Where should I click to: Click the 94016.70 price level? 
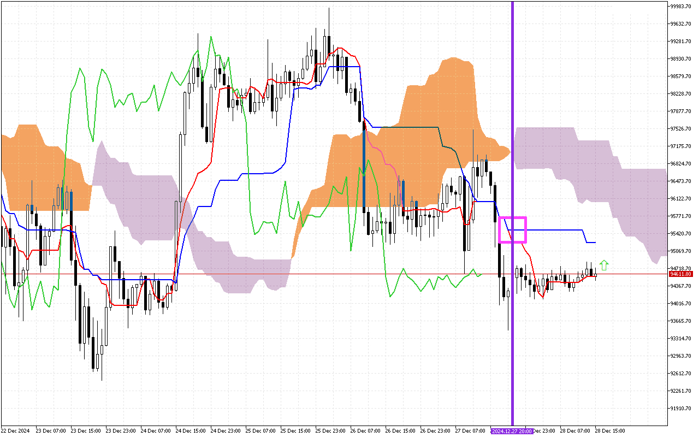tap(680, 304)
